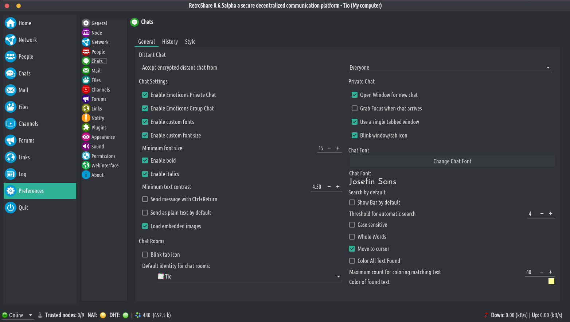Open the Channels icon in main sidebar
Image resolution: width=570 pixels, height=322 pixels.
(x=11, y=124)
